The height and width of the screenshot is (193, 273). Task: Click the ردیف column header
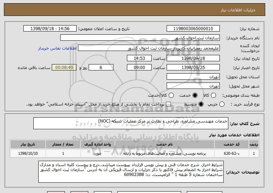click(x=254, y=144)
